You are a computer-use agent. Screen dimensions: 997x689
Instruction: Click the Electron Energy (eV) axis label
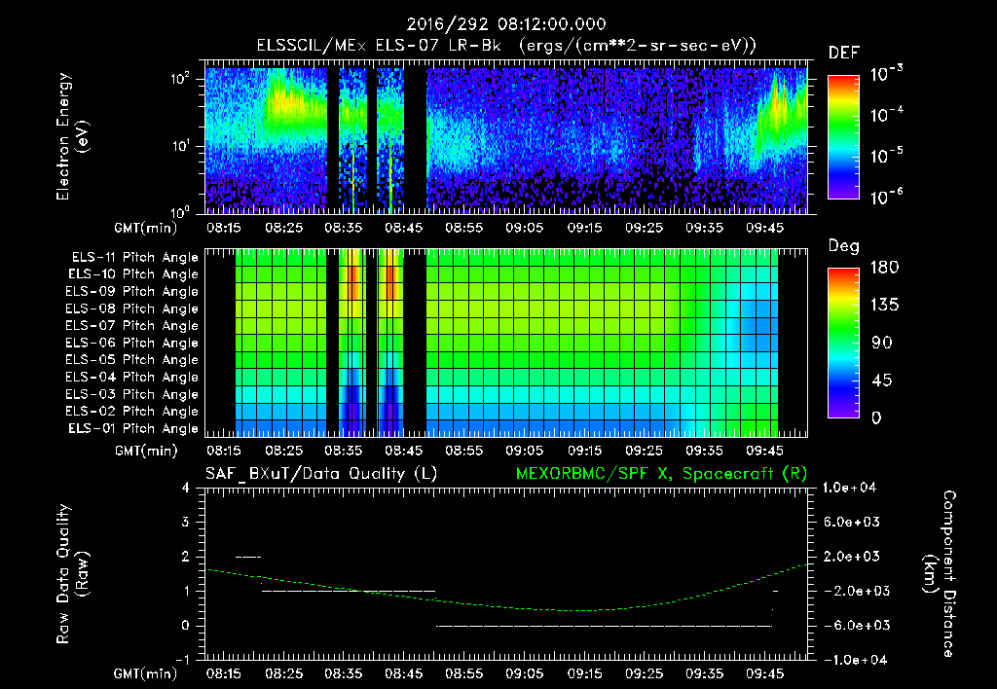[x=73, y=136]
